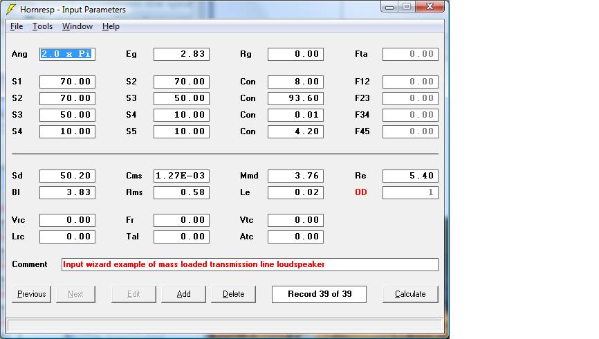Click the Hornresp lightning icon in title bar
Screen dimensions: 599x339
point(11,9)
